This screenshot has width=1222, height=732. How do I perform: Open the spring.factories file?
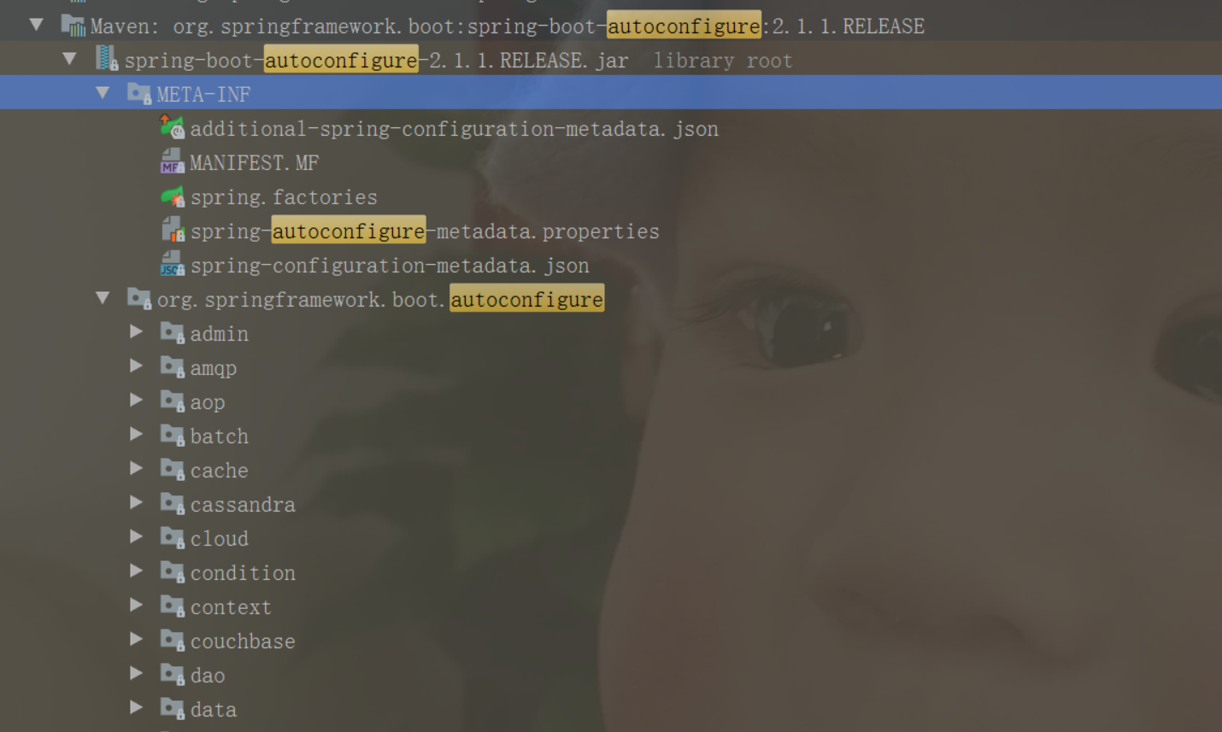(284, 197)
